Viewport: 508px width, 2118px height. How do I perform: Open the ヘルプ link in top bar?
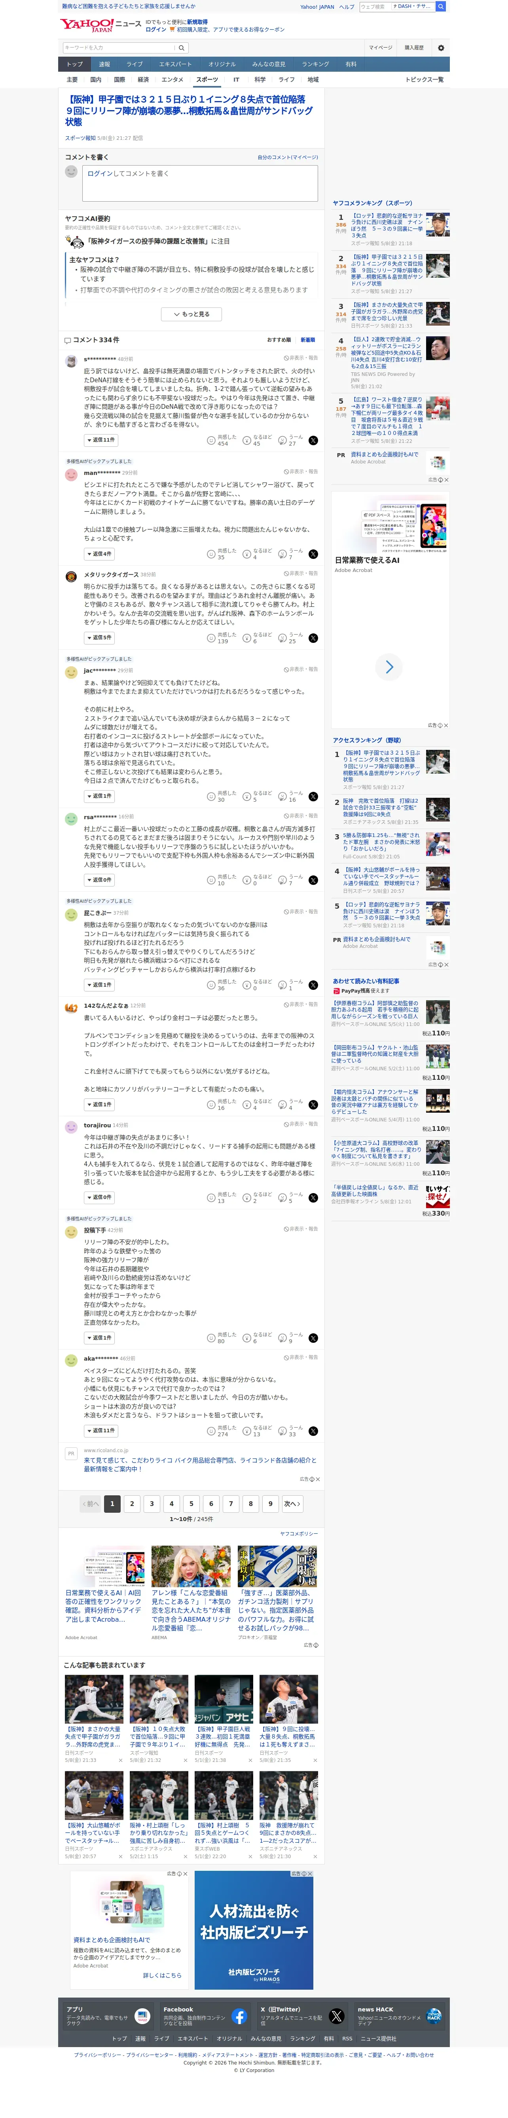[x=346, y=7]
